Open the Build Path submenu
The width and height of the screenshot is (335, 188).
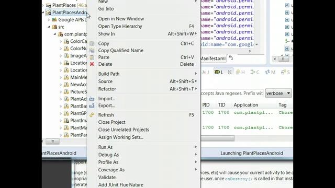144,74
